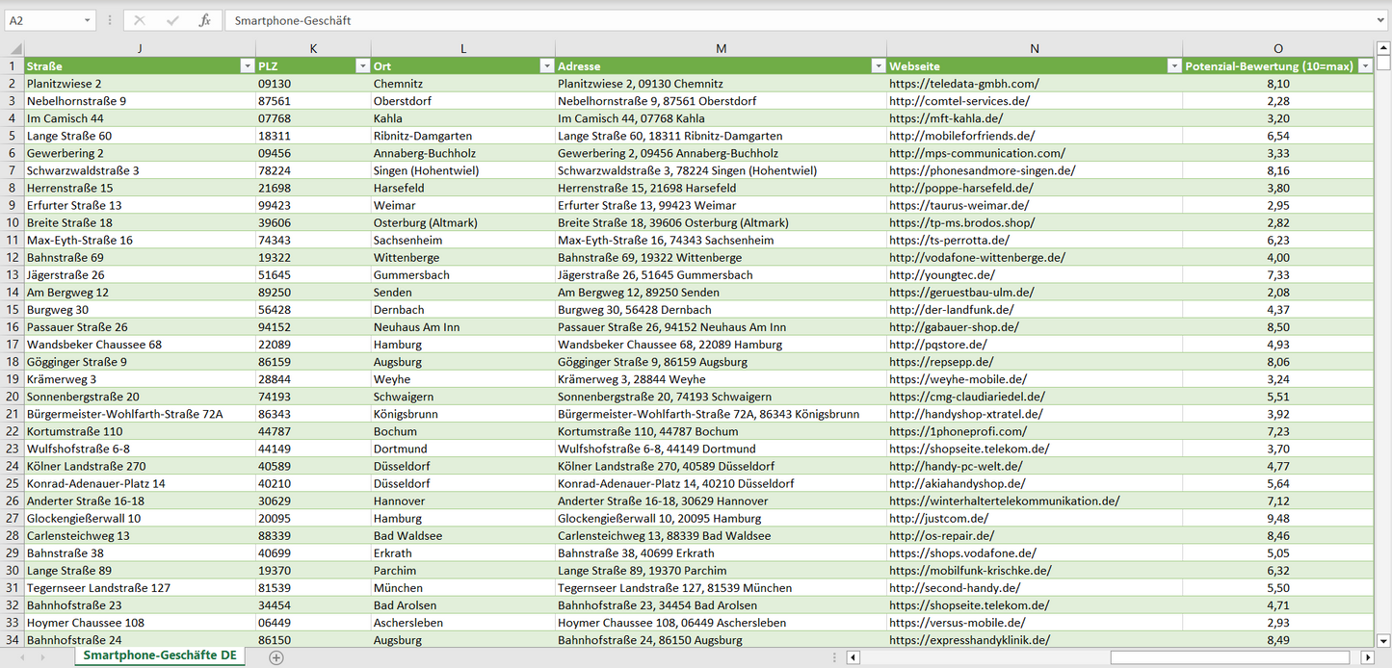Click the vertical scrollbar up arrow
The height and width of the screenshot is (668, 1392).
[1383, 49]
